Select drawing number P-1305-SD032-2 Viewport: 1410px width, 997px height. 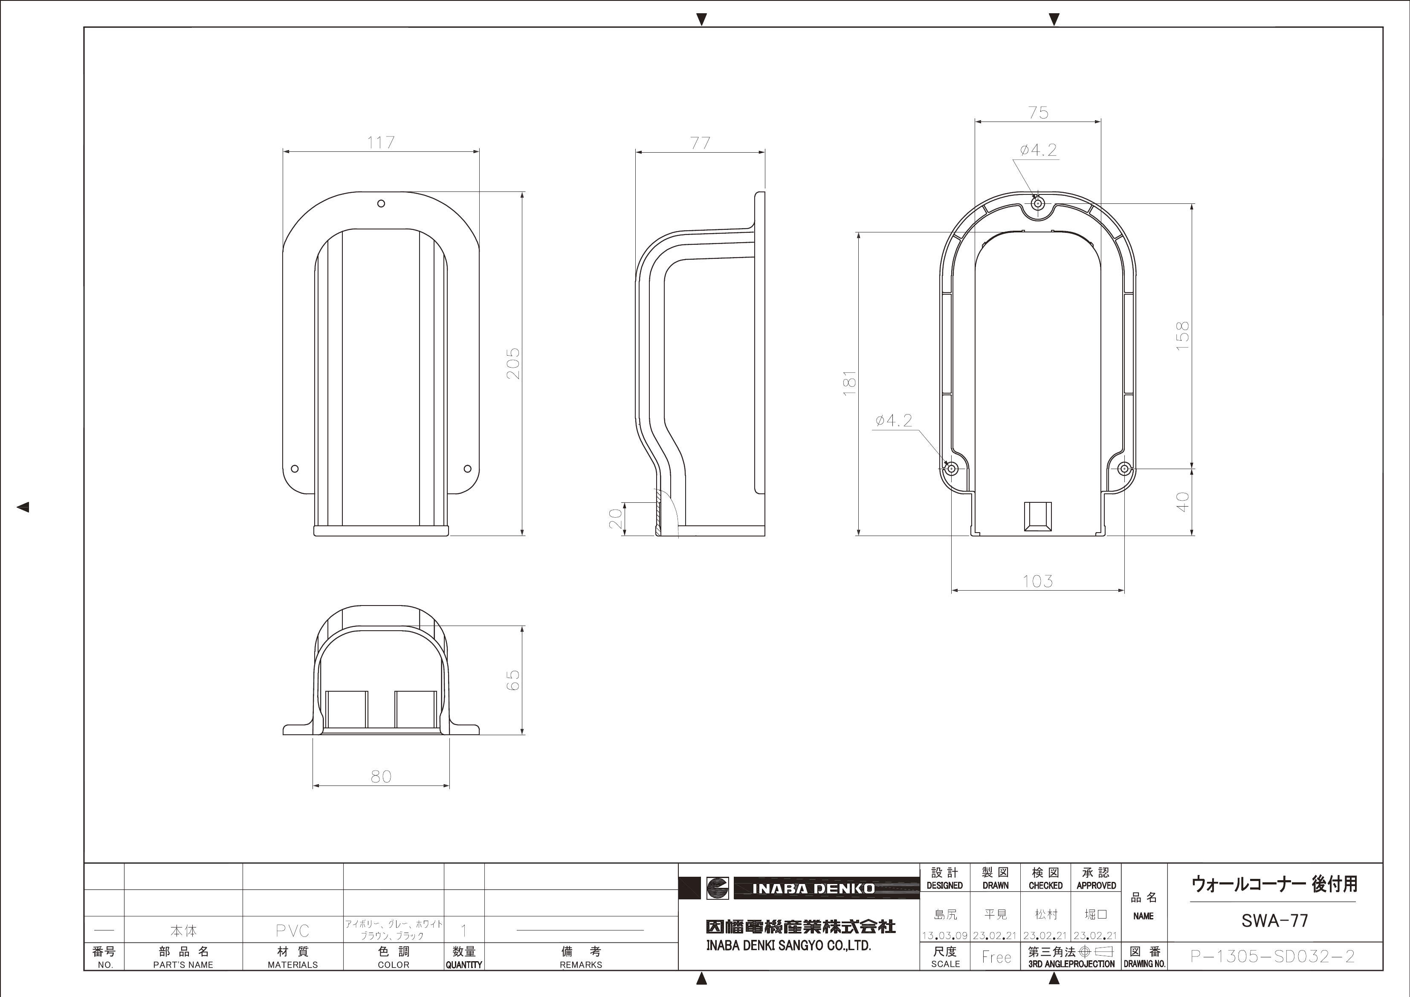pos(1273,956)
